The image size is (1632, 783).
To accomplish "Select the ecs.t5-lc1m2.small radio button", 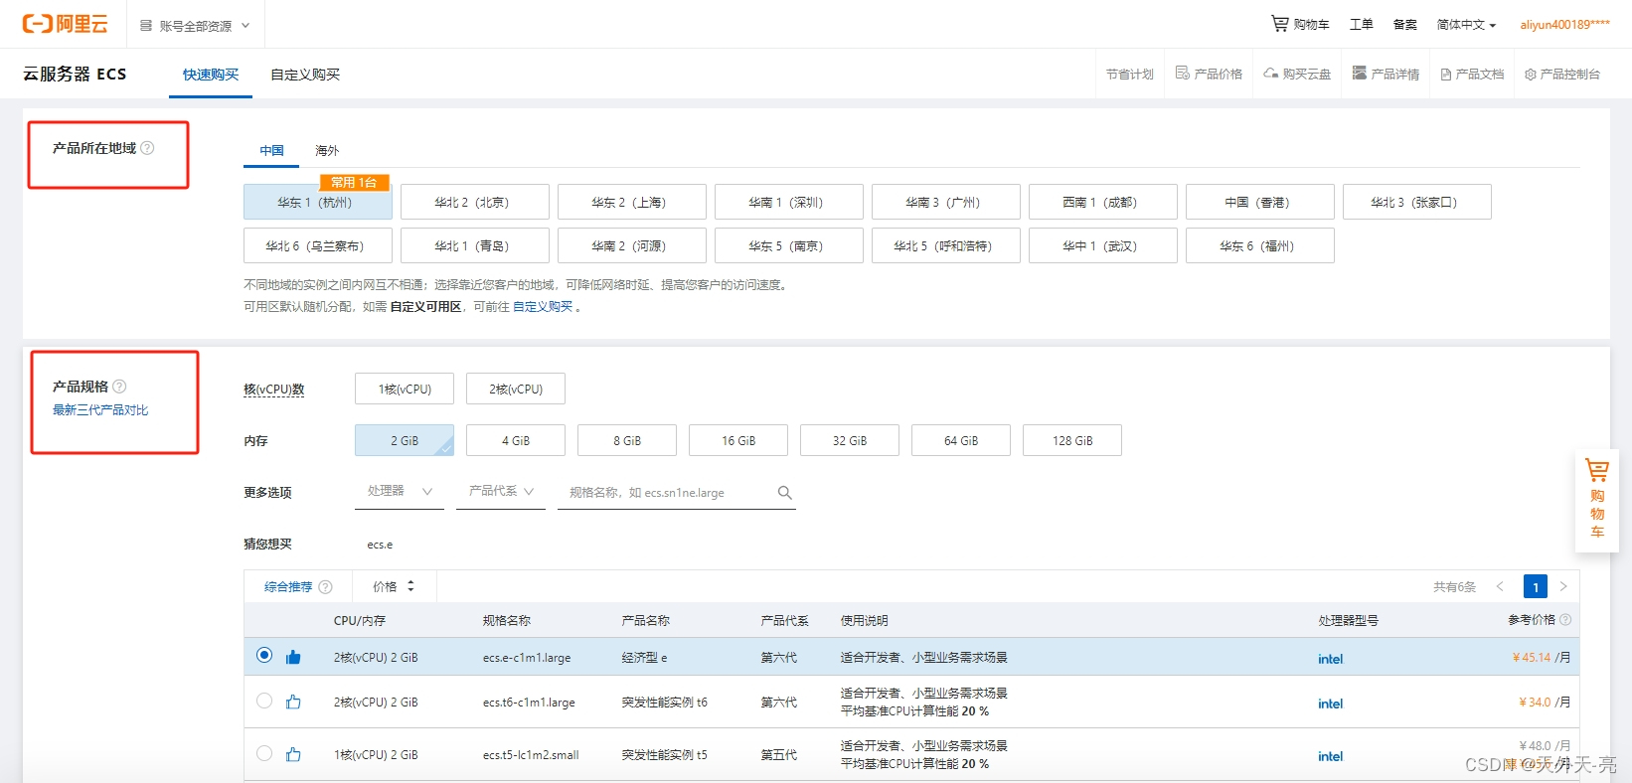I will (263, 753).
